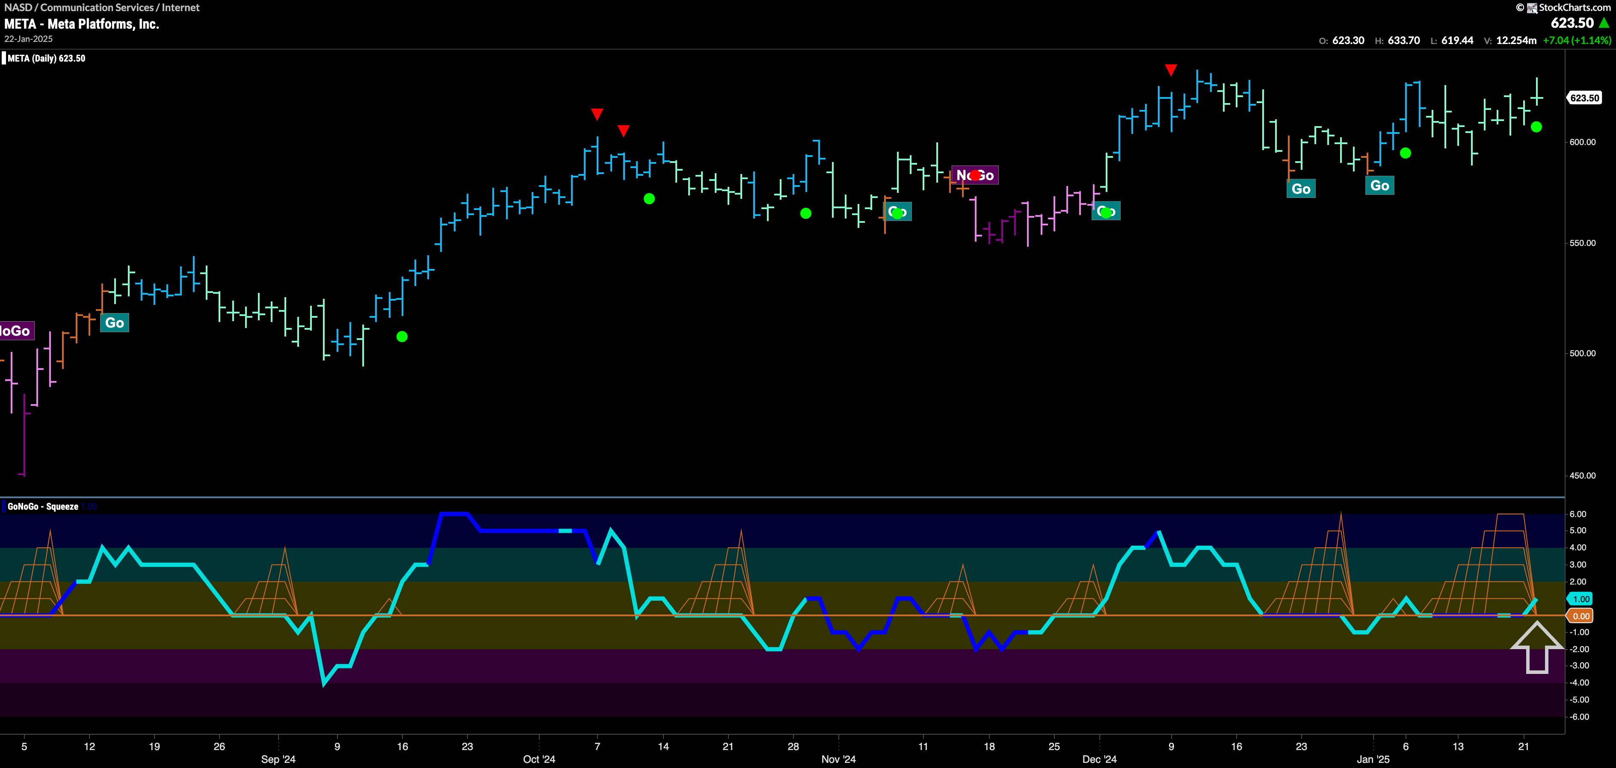Click the 7 date label after Oct '24

tap(597, 747)
